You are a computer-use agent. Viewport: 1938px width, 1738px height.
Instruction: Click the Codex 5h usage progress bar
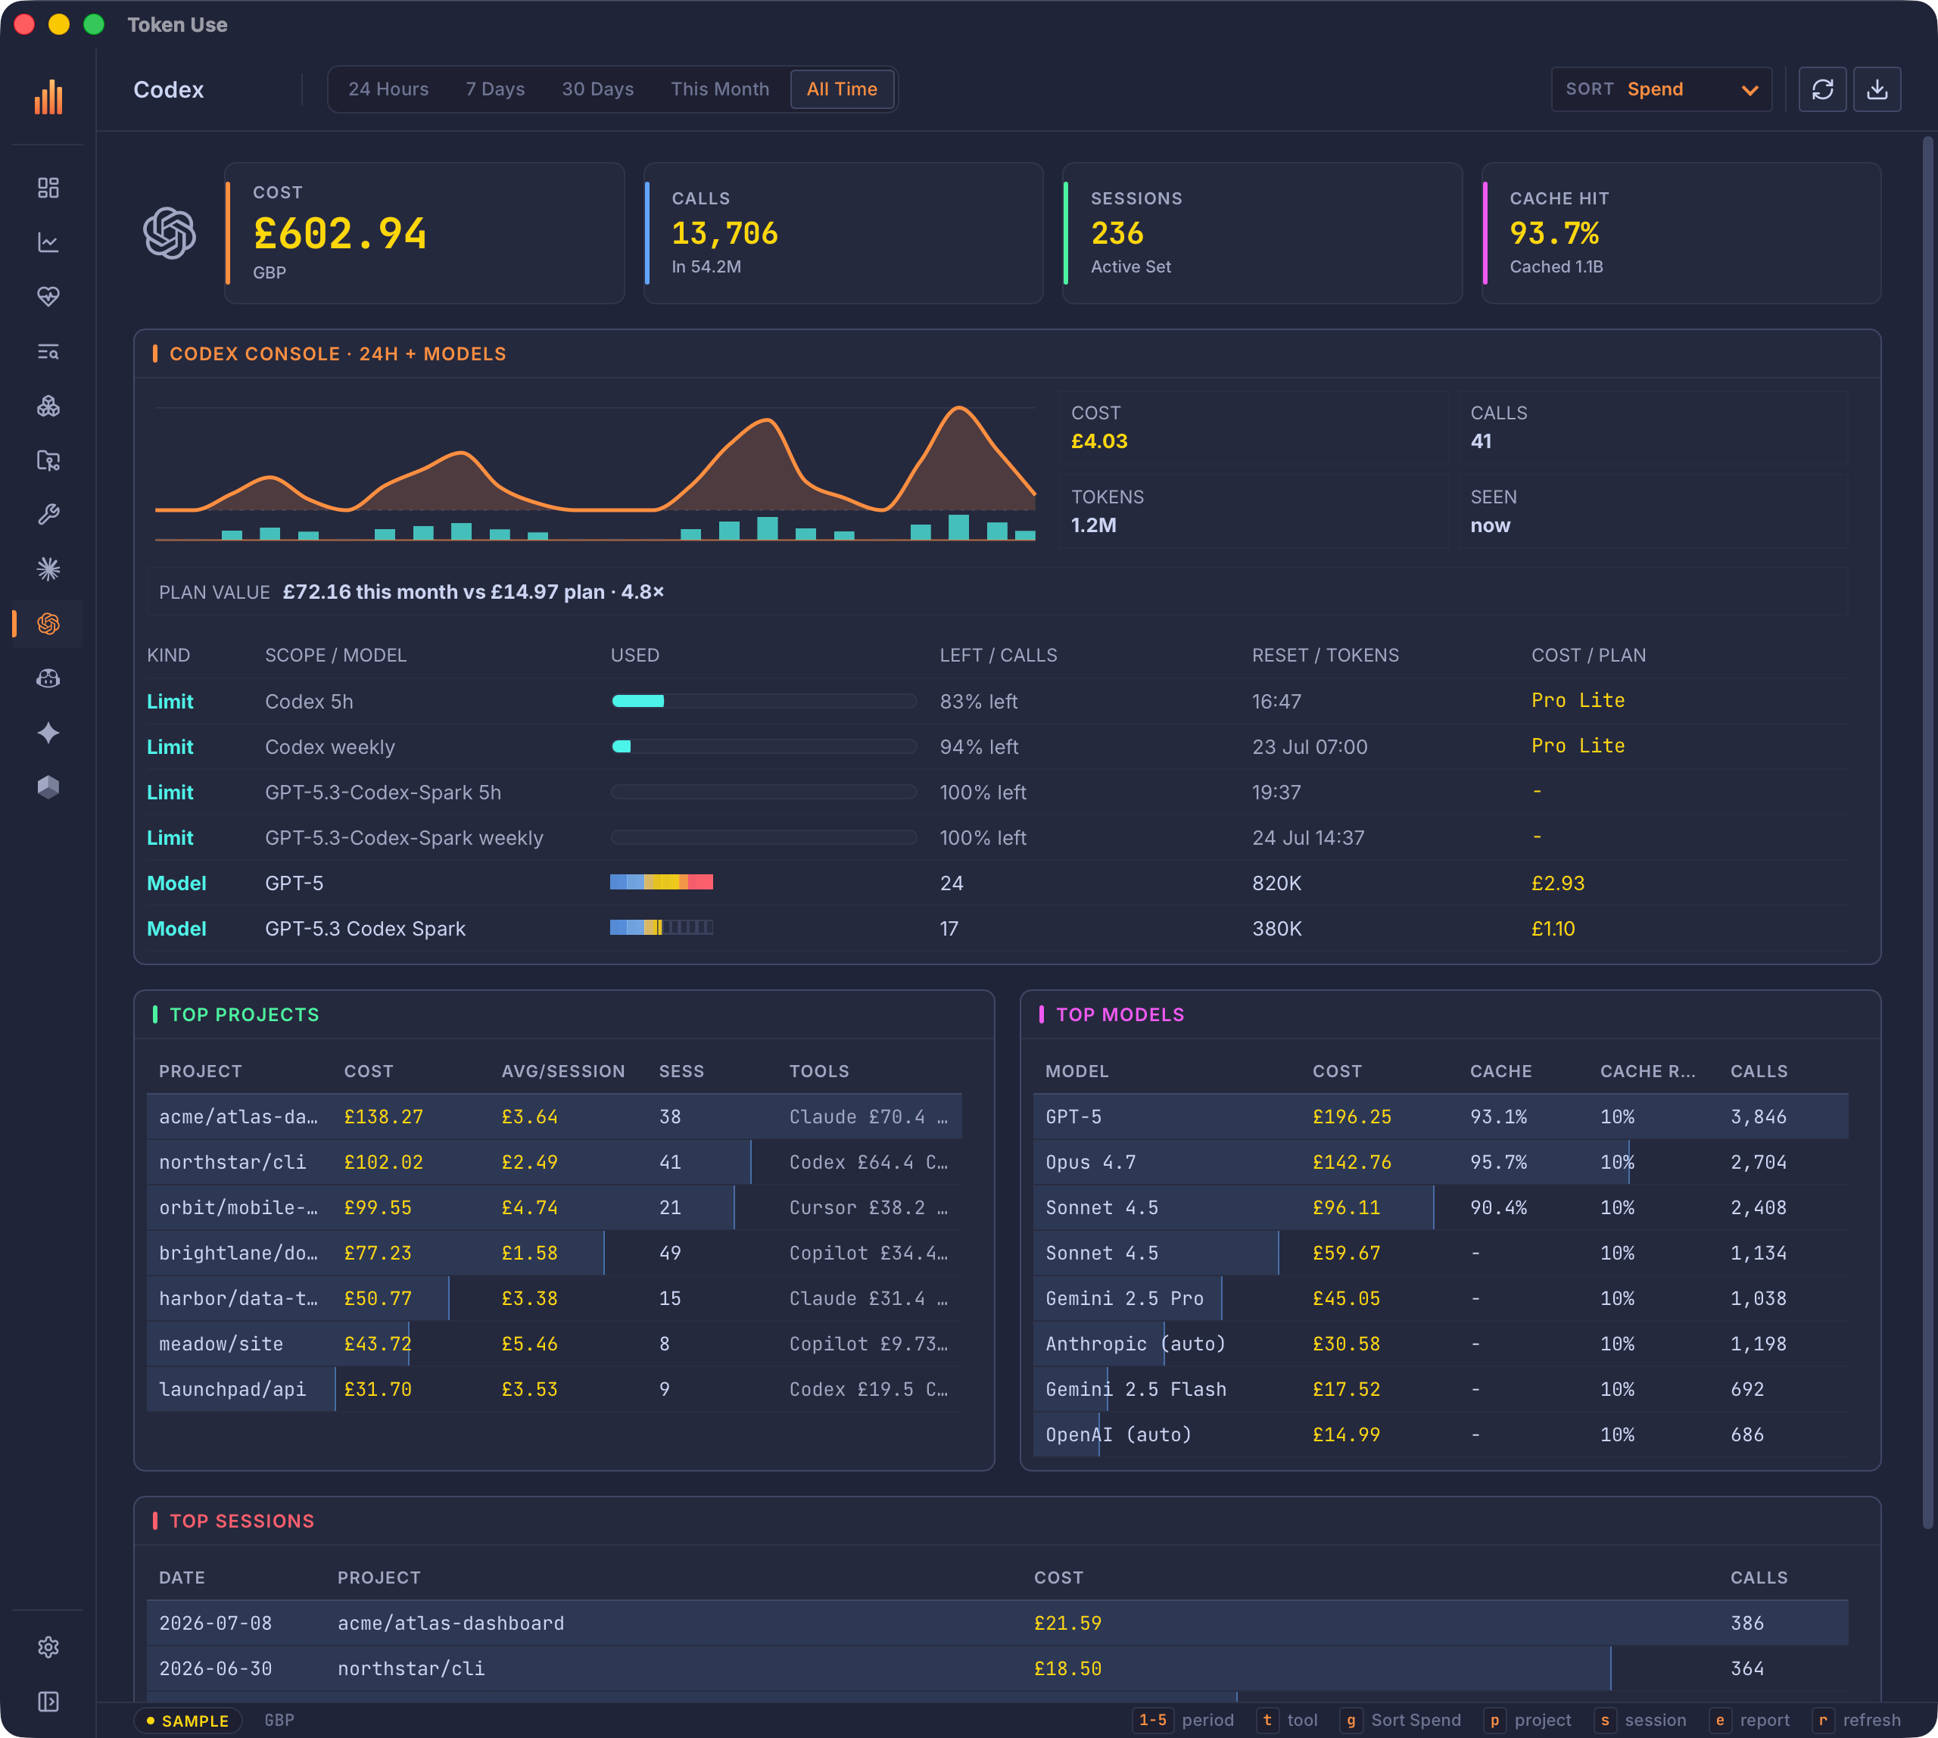click(x=764, y=701)
